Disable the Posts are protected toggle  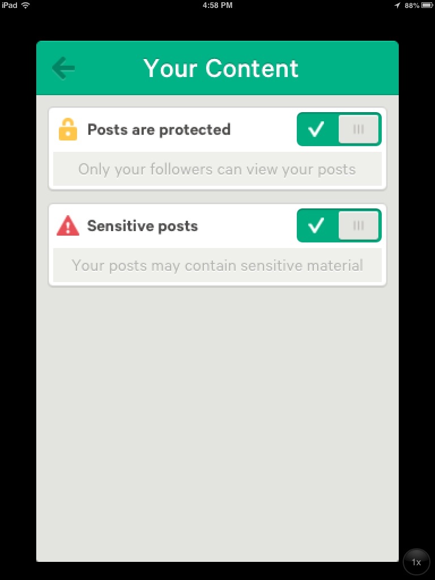[x=339, y=129]
